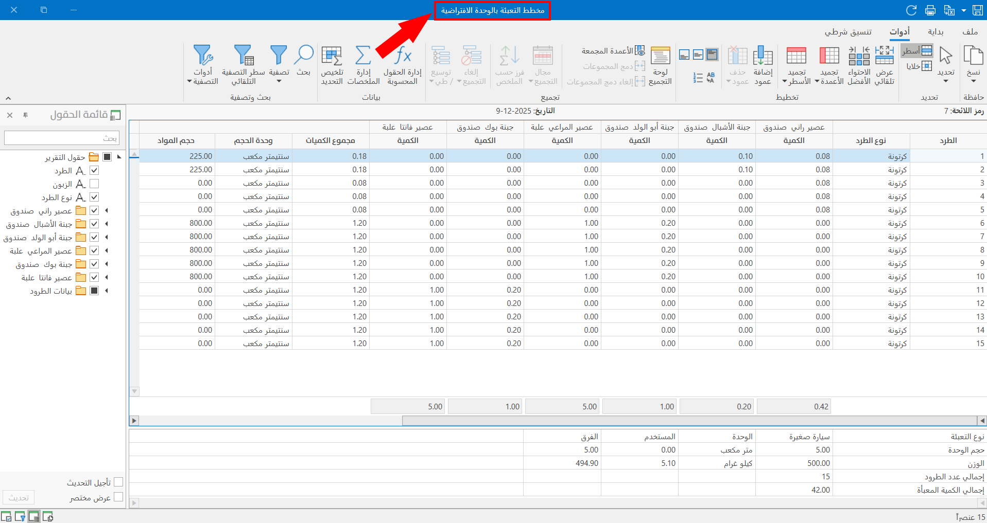The image size is (987, 523).
Task: Enable the عرض مختصر checkbox
Action: pyautogui.click(x=118, y=497)
